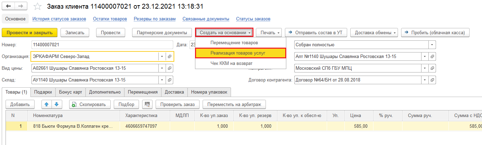Click the Проверить заказ button
The width and height of the screenshot is (482, 145).
[x=178, y=104]
